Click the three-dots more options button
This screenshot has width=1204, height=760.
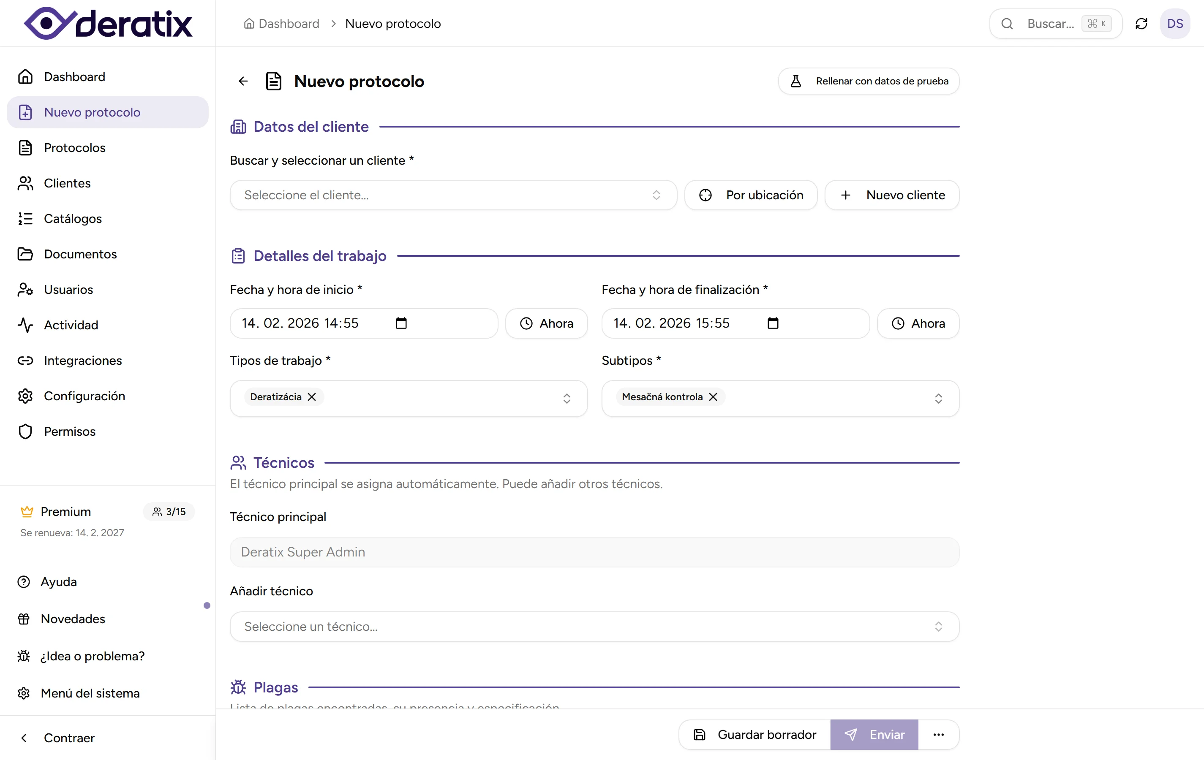[x=939, y=735]
